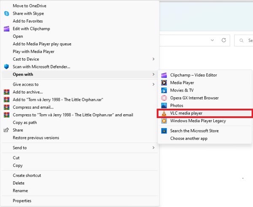Choose Create shortcut
This screenshot has height=207, width=253.
coord(27,176)
